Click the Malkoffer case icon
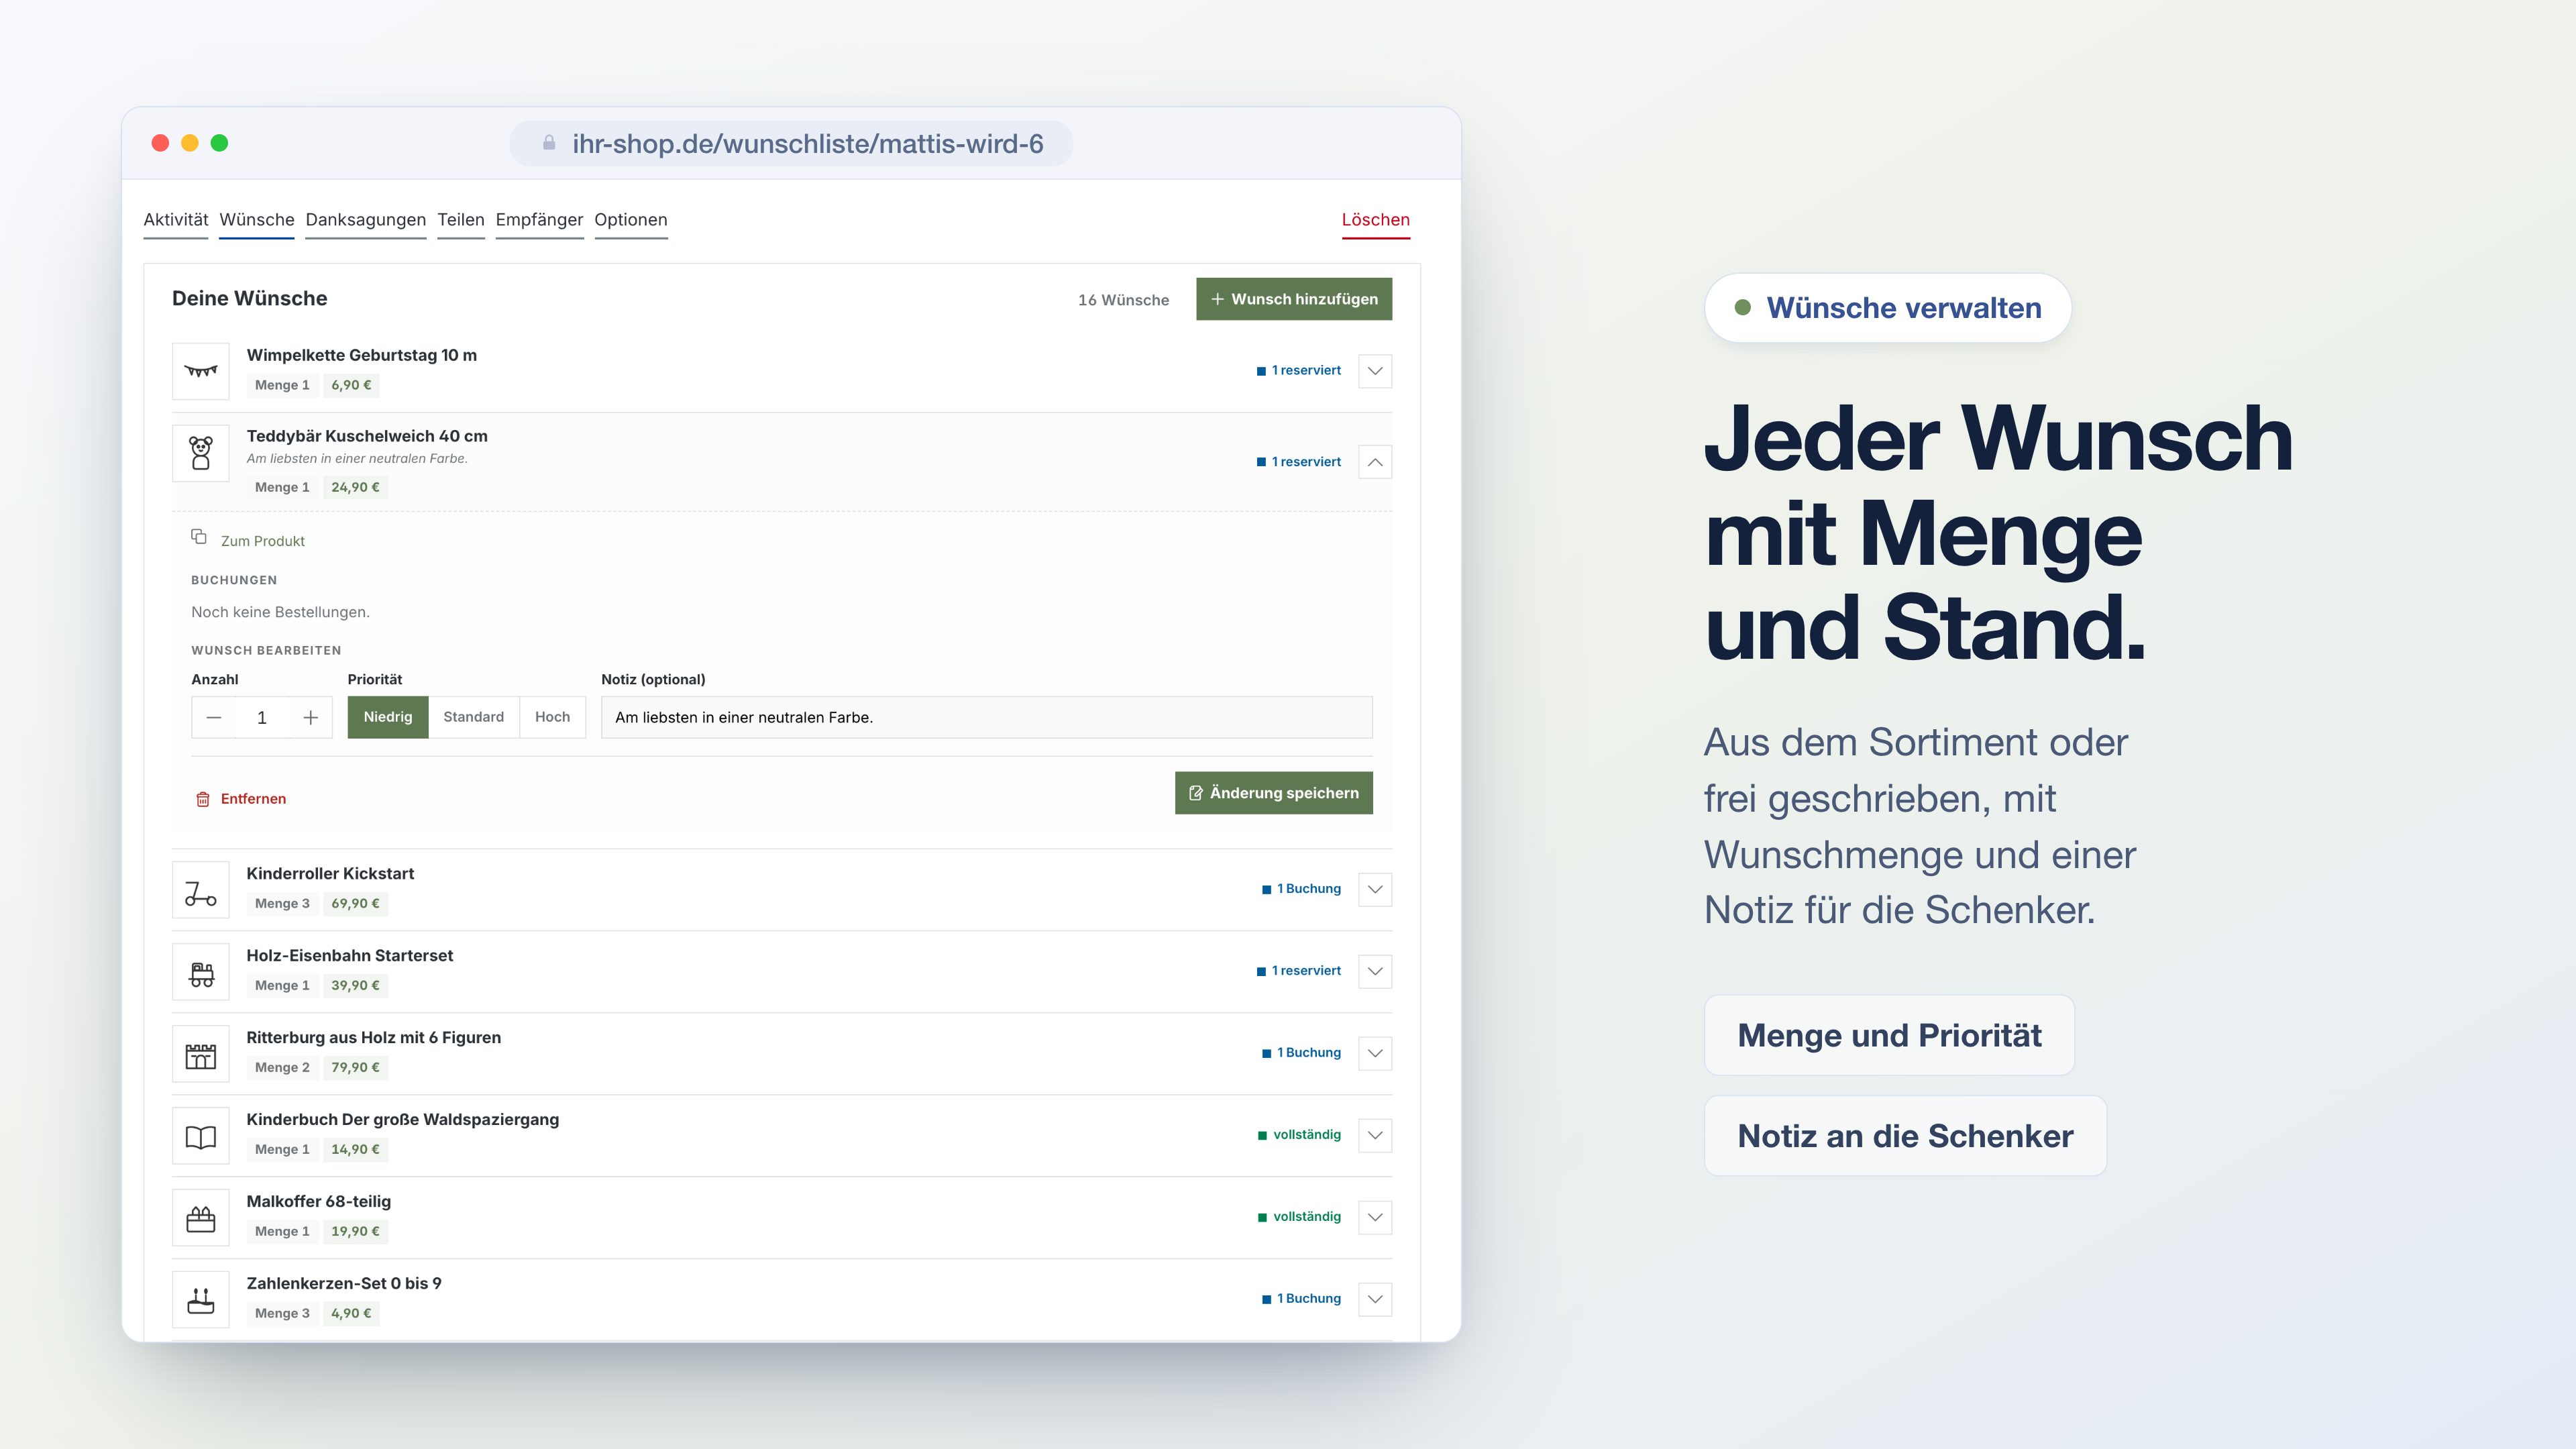 coord(201,1218)
